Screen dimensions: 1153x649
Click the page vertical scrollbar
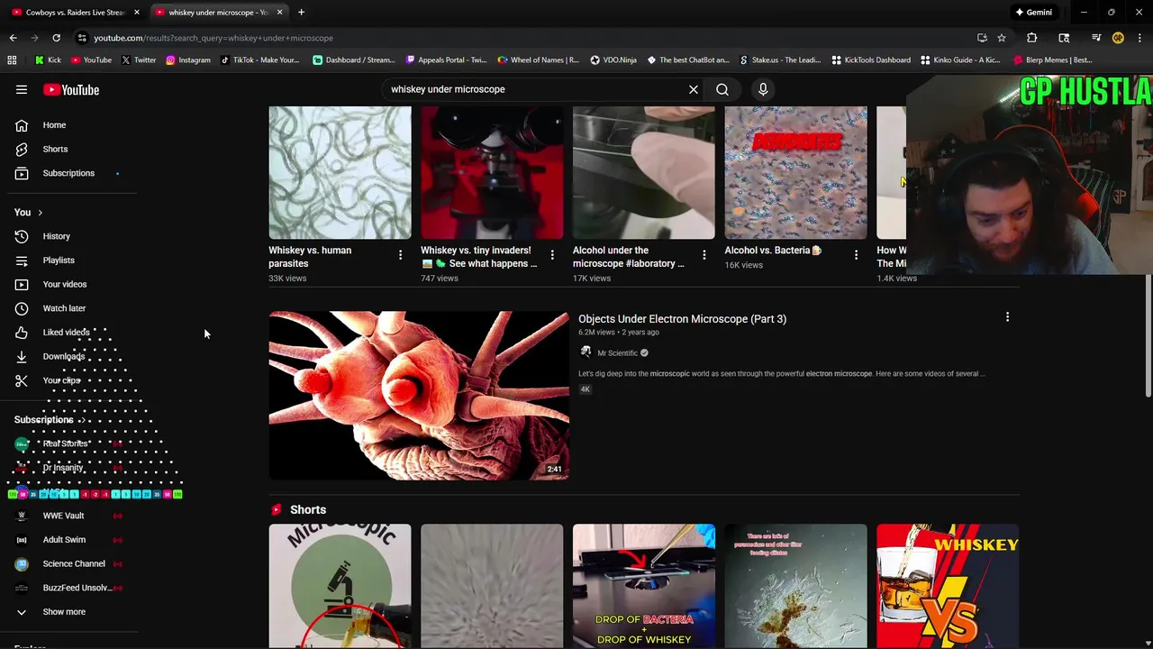1148,334
